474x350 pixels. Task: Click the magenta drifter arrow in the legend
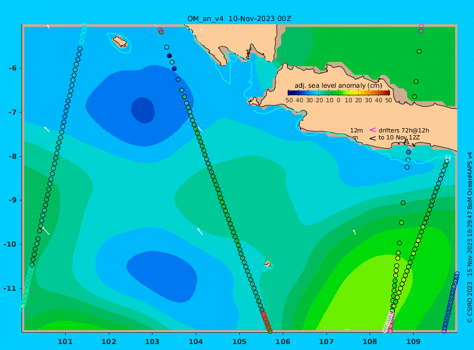(x=373, y=130)
